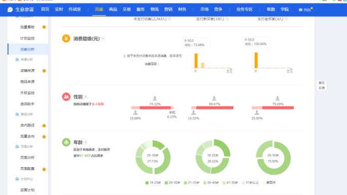347x195 pixels.
Task: Click the person icon above 19.68%
Action: 135,113
